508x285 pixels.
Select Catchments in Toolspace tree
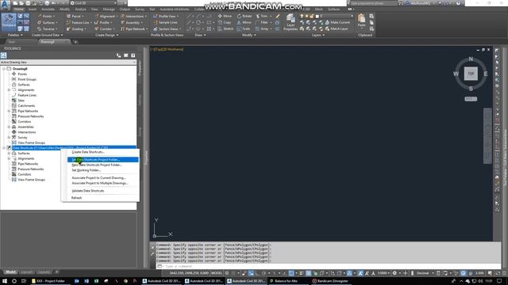(x=26, y=105)
